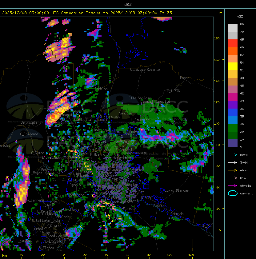Click the cyan 50YD track arrow in legend
256x259 pixels.
[x=233, y=155]
